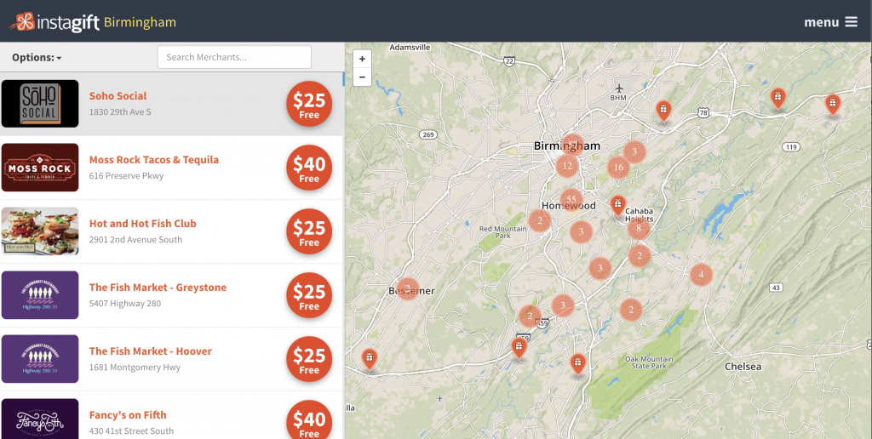
Task: Click the map cluster marker showing 16
Action: [618, 168]
